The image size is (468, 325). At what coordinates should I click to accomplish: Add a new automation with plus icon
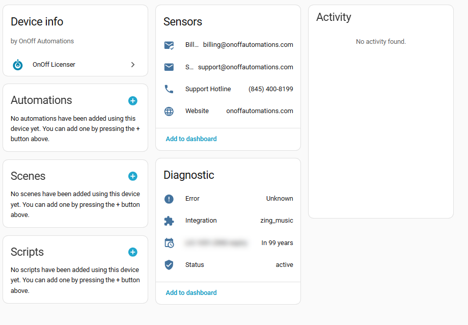[x=133, y=101]
